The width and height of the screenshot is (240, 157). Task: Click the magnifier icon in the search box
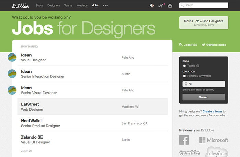tap(182, 5)
